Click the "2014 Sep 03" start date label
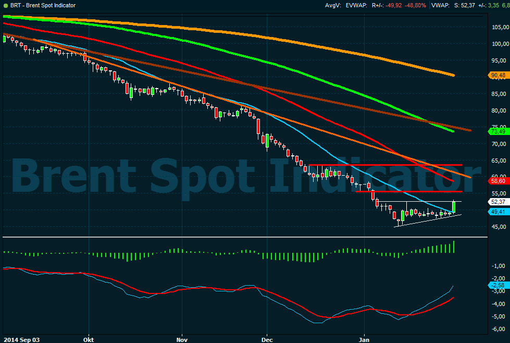The height and width of the screenshot is (343, 510). 21,340
